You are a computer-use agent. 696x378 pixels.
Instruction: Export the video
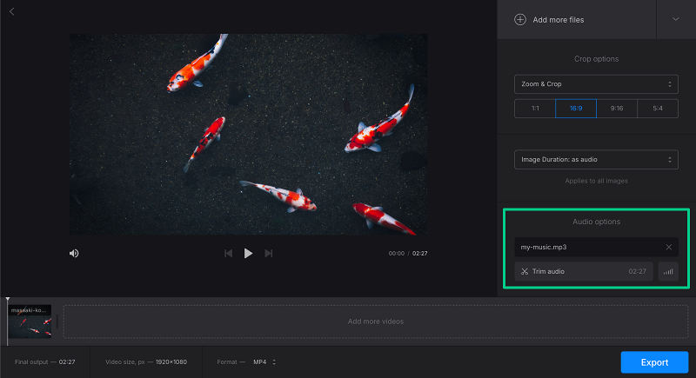click(x=654, y=362)
